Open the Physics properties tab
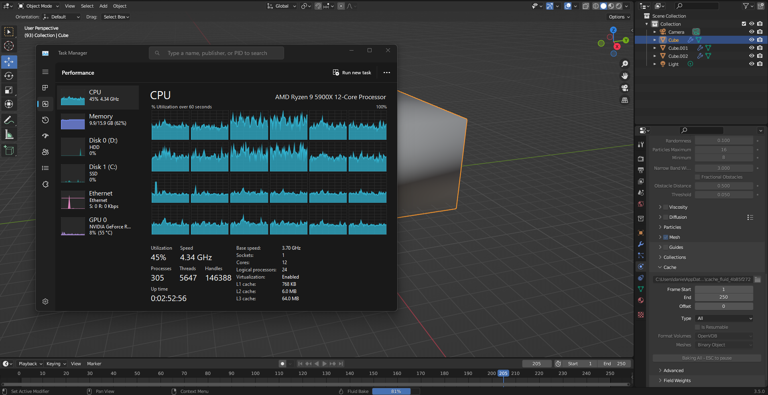 (x=641, y=267)
